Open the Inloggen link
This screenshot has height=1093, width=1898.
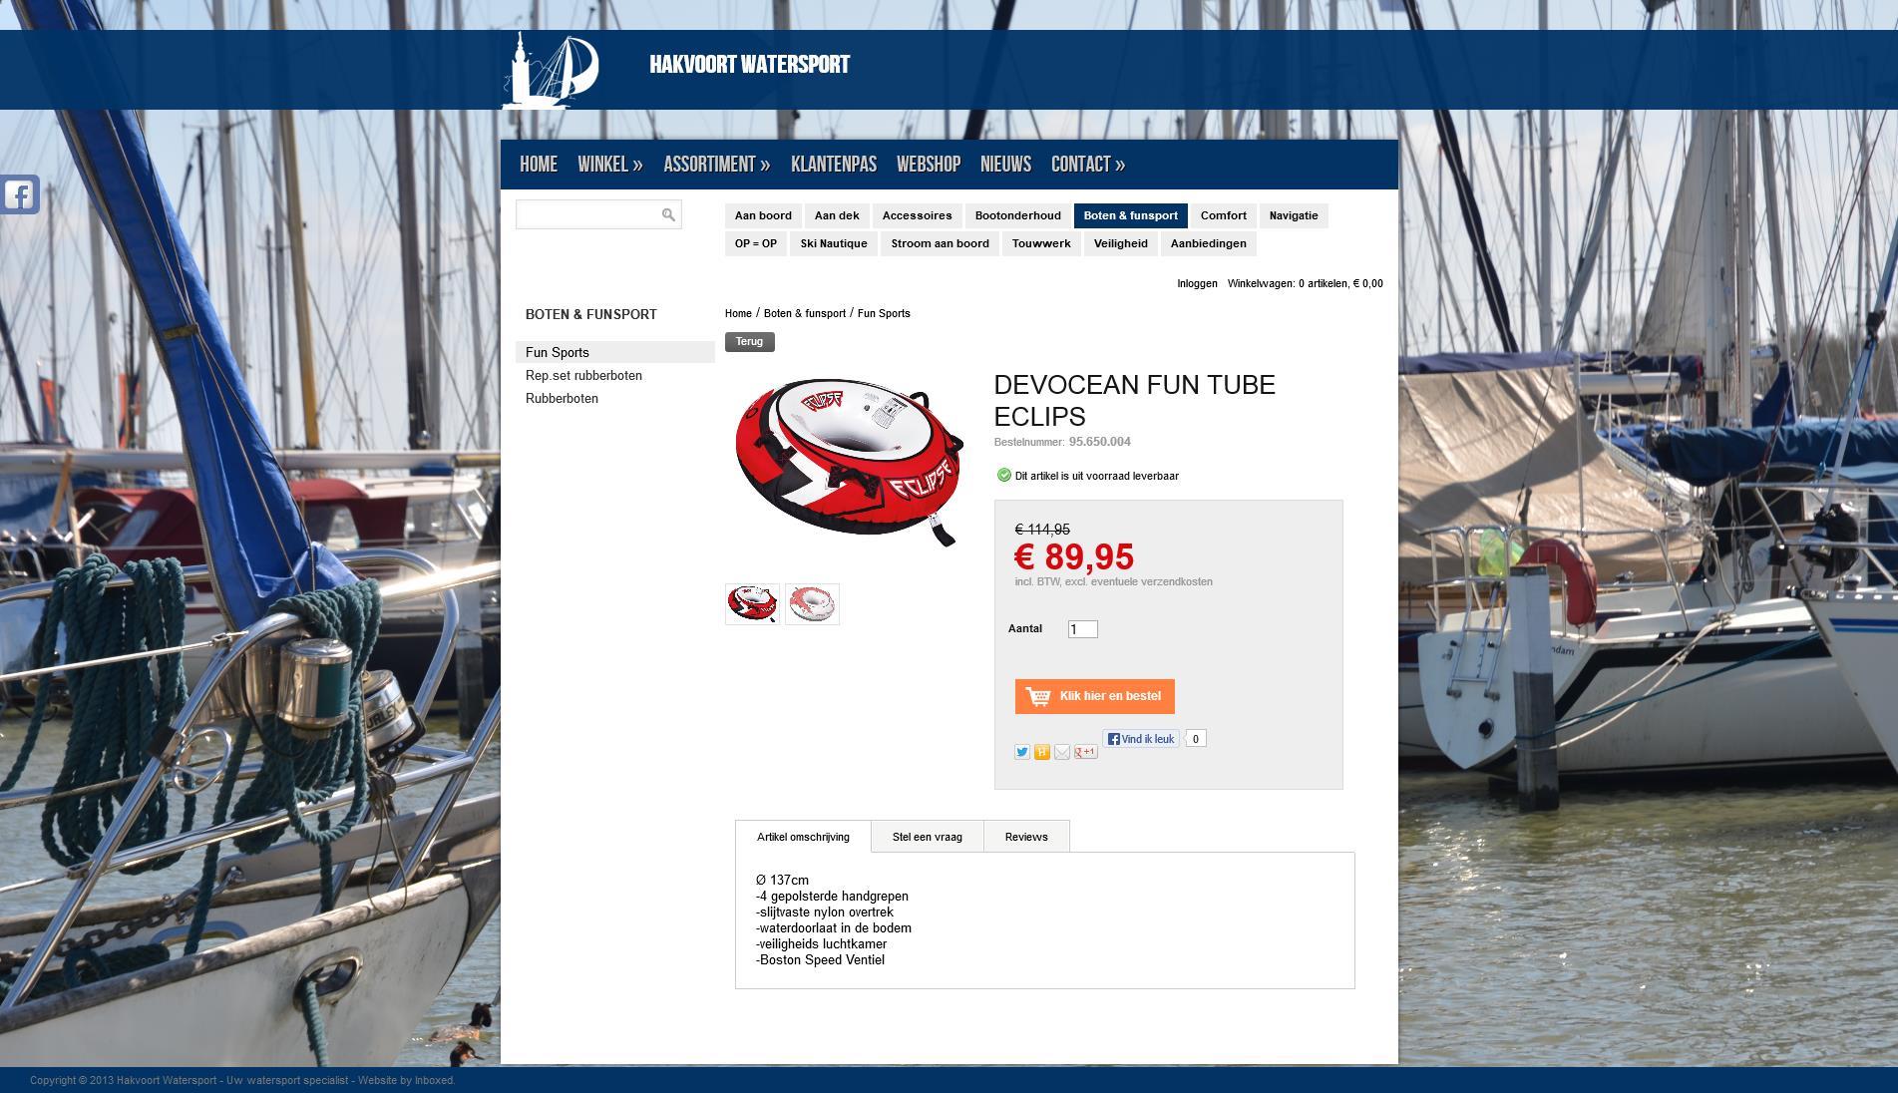(1197, 283)
